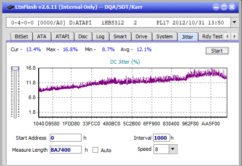The width and height of the screenshot is (242, 166).
Task: Switch to the BitSet tab
Action: click(22, 36)
